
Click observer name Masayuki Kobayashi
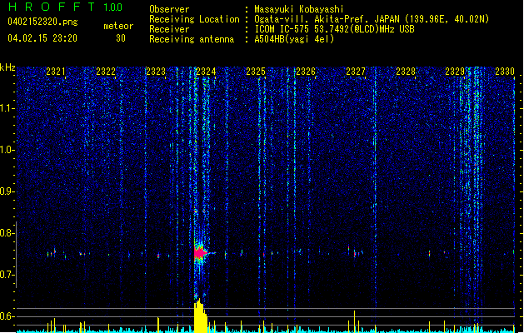click(x=299, y=9)
